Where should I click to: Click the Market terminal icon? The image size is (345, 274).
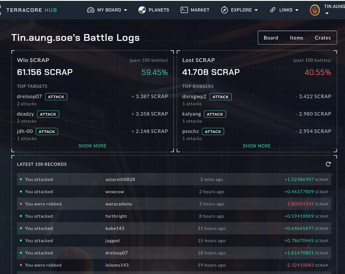(184, 10)
